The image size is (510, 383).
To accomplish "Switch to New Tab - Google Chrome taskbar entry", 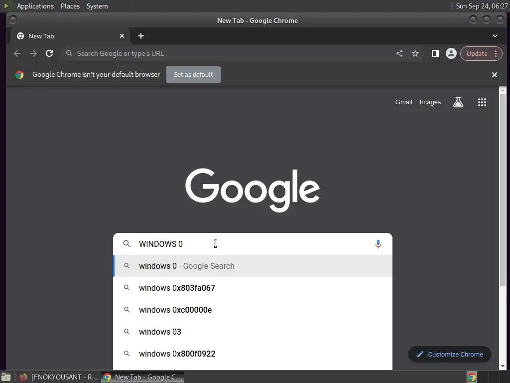I will click(x=143, y=377).
